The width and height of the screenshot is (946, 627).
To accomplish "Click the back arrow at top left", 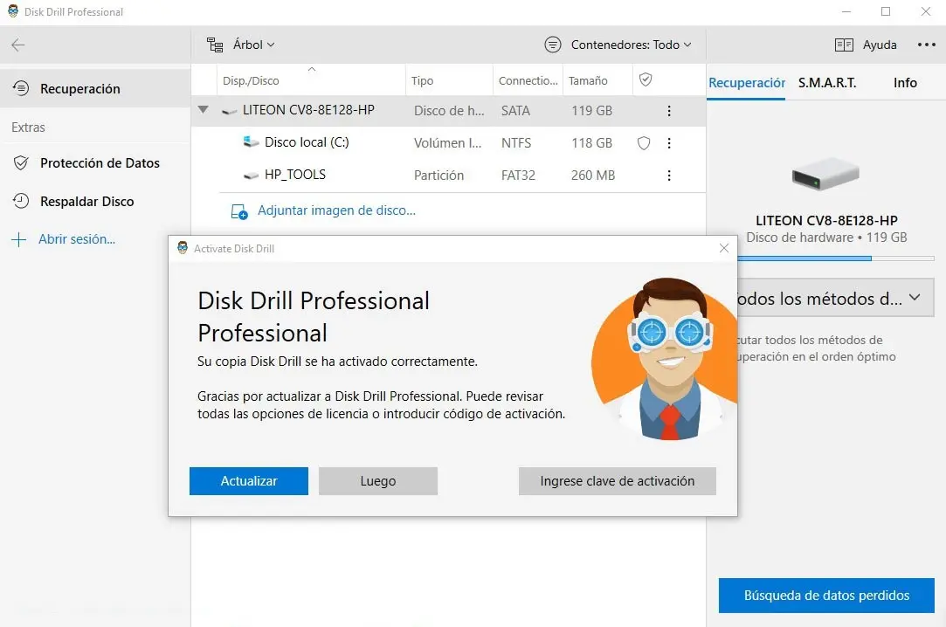I will pyautogui.click(x=17, y=45).
